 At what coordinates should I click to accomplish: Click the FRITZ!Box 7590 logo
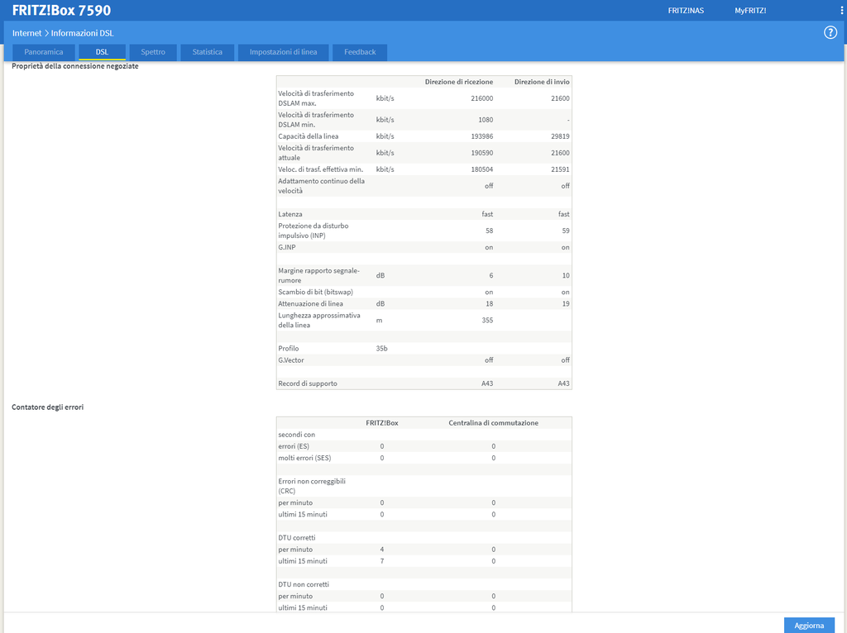pos(61,11)
